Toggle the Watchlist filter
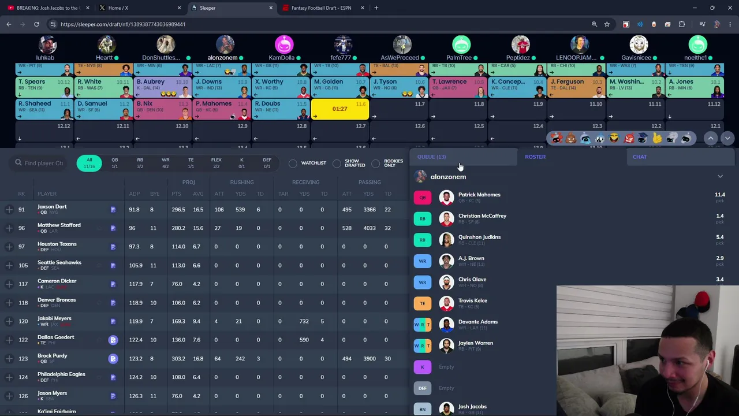Viewport: 739px width, 416px height. click(308, 164)
